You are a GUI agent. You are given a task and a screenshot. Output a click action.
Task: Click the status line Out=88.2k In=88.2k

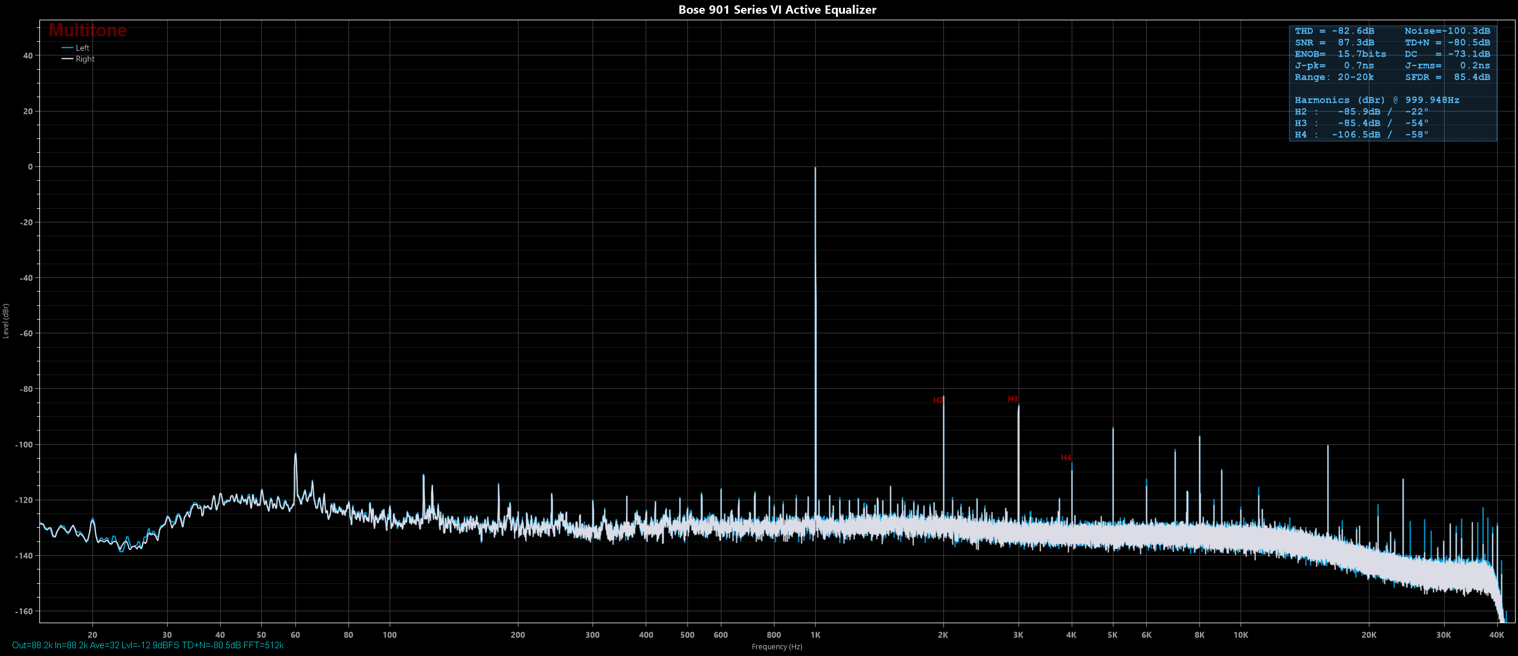point(148,645)
